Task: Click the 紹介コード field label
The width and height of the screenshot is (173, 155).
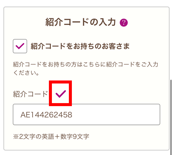Action: (x=30, y=94)
